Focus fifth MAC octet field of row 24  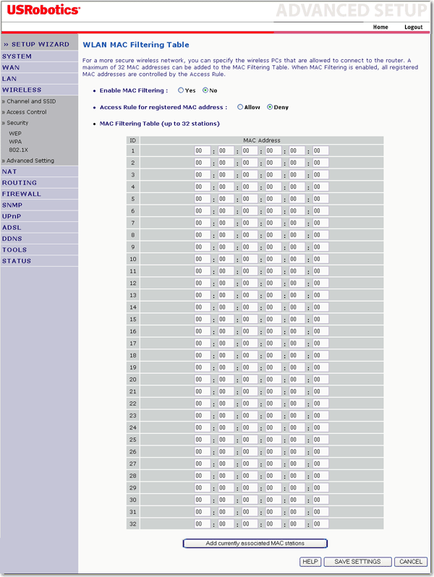pos(297,427)
